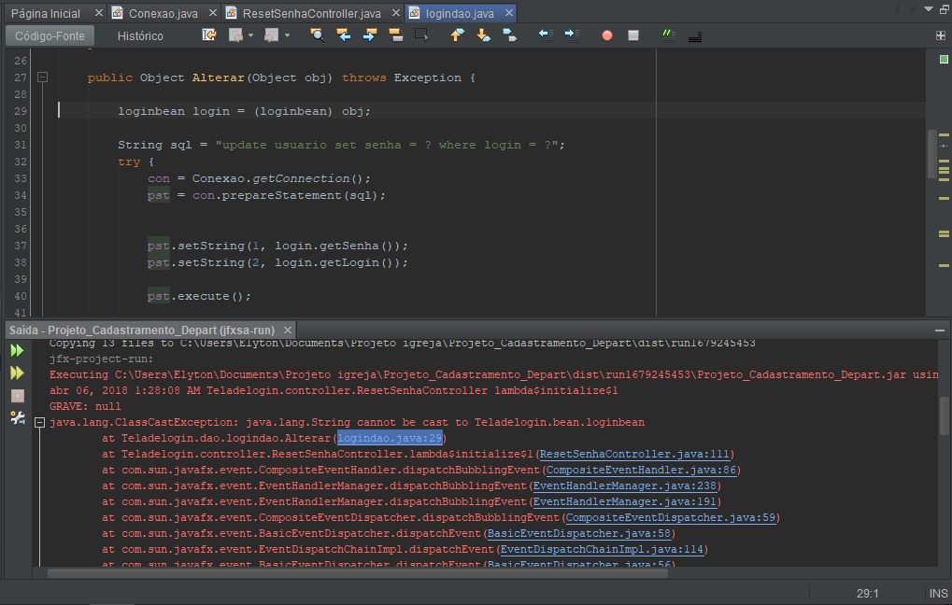Click green file status indicator square

(x=944, y=59)
